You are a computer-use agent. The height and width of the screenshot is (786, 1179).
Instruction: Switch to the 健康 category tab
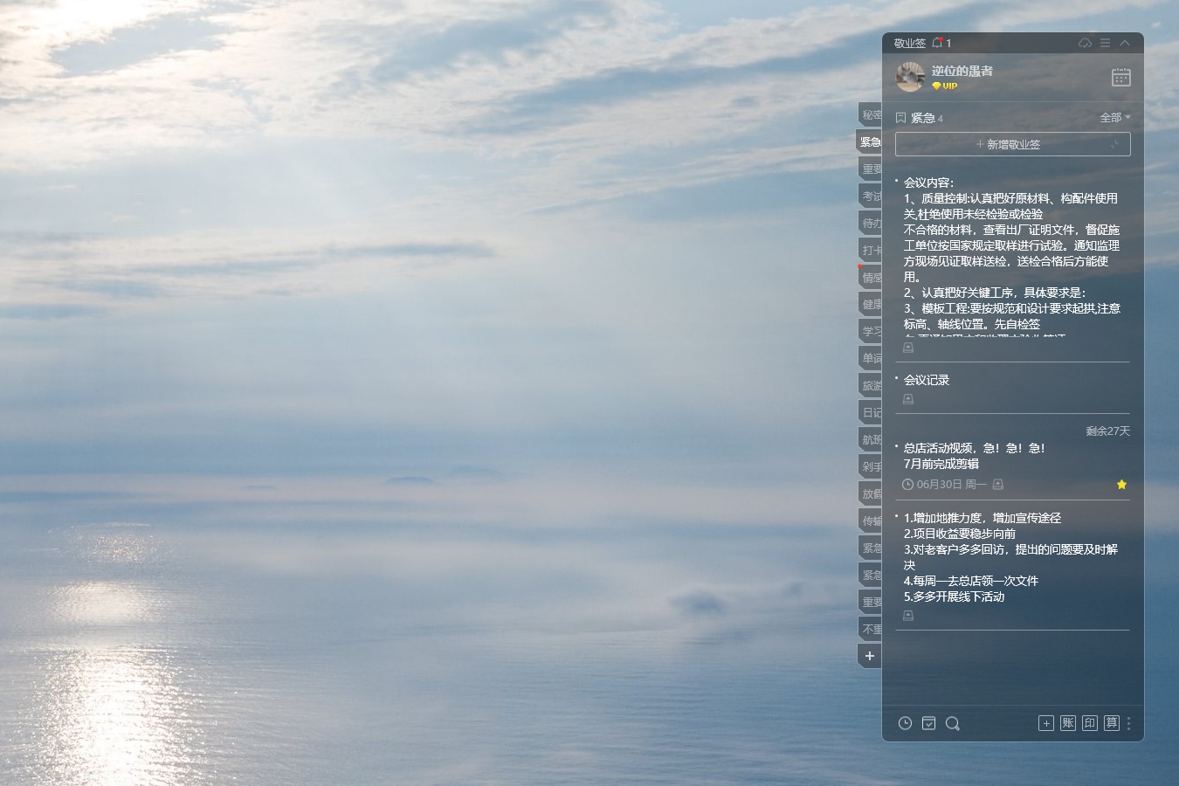coord(870,305)
